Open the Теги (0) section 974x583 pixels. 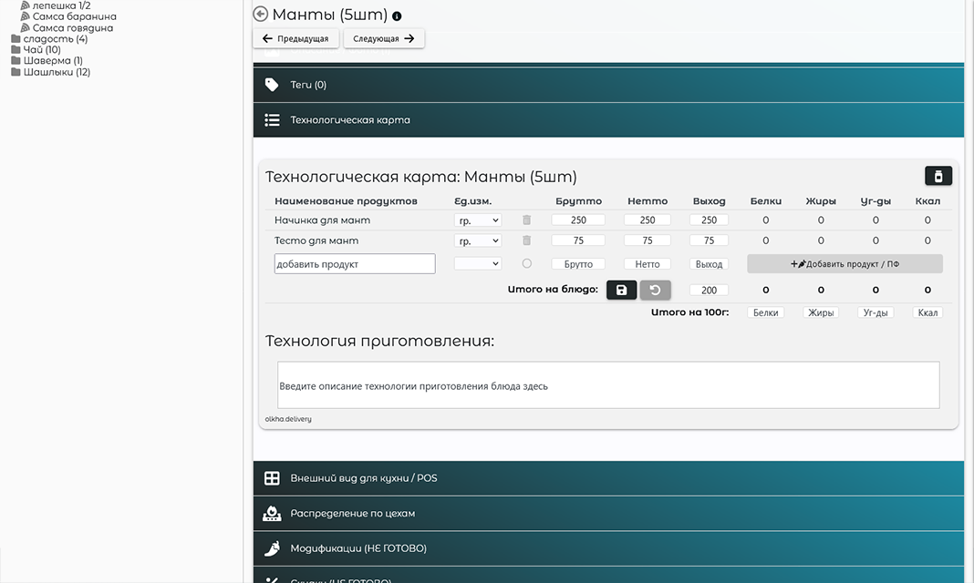coord(608,85)
